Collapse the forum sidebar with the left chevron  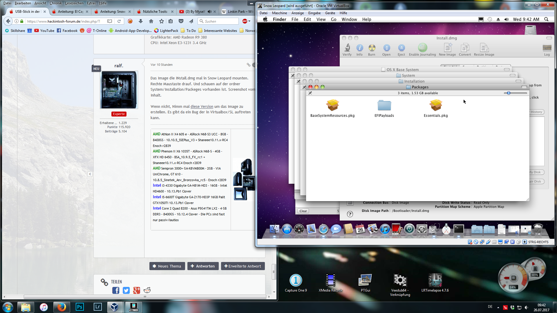pos(90,174)
